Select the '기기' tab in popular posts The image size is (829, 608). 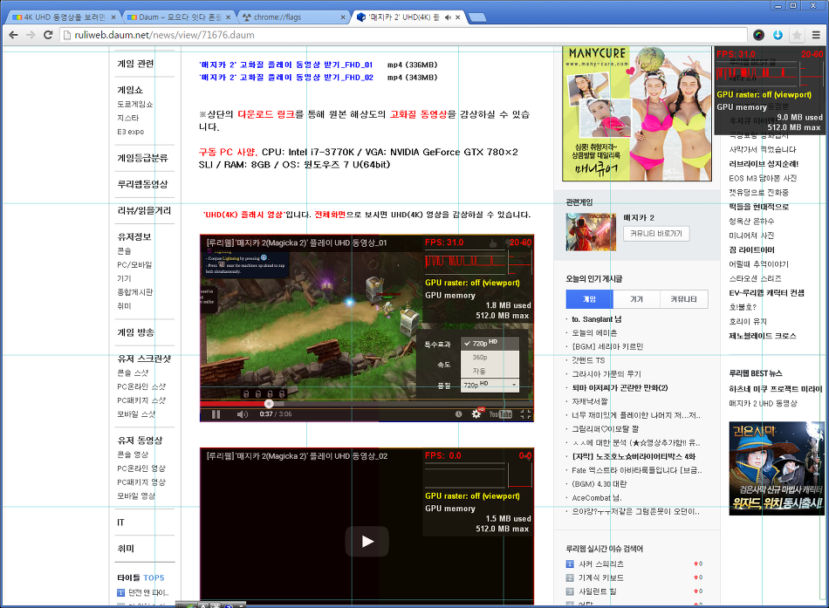point(636,299)
